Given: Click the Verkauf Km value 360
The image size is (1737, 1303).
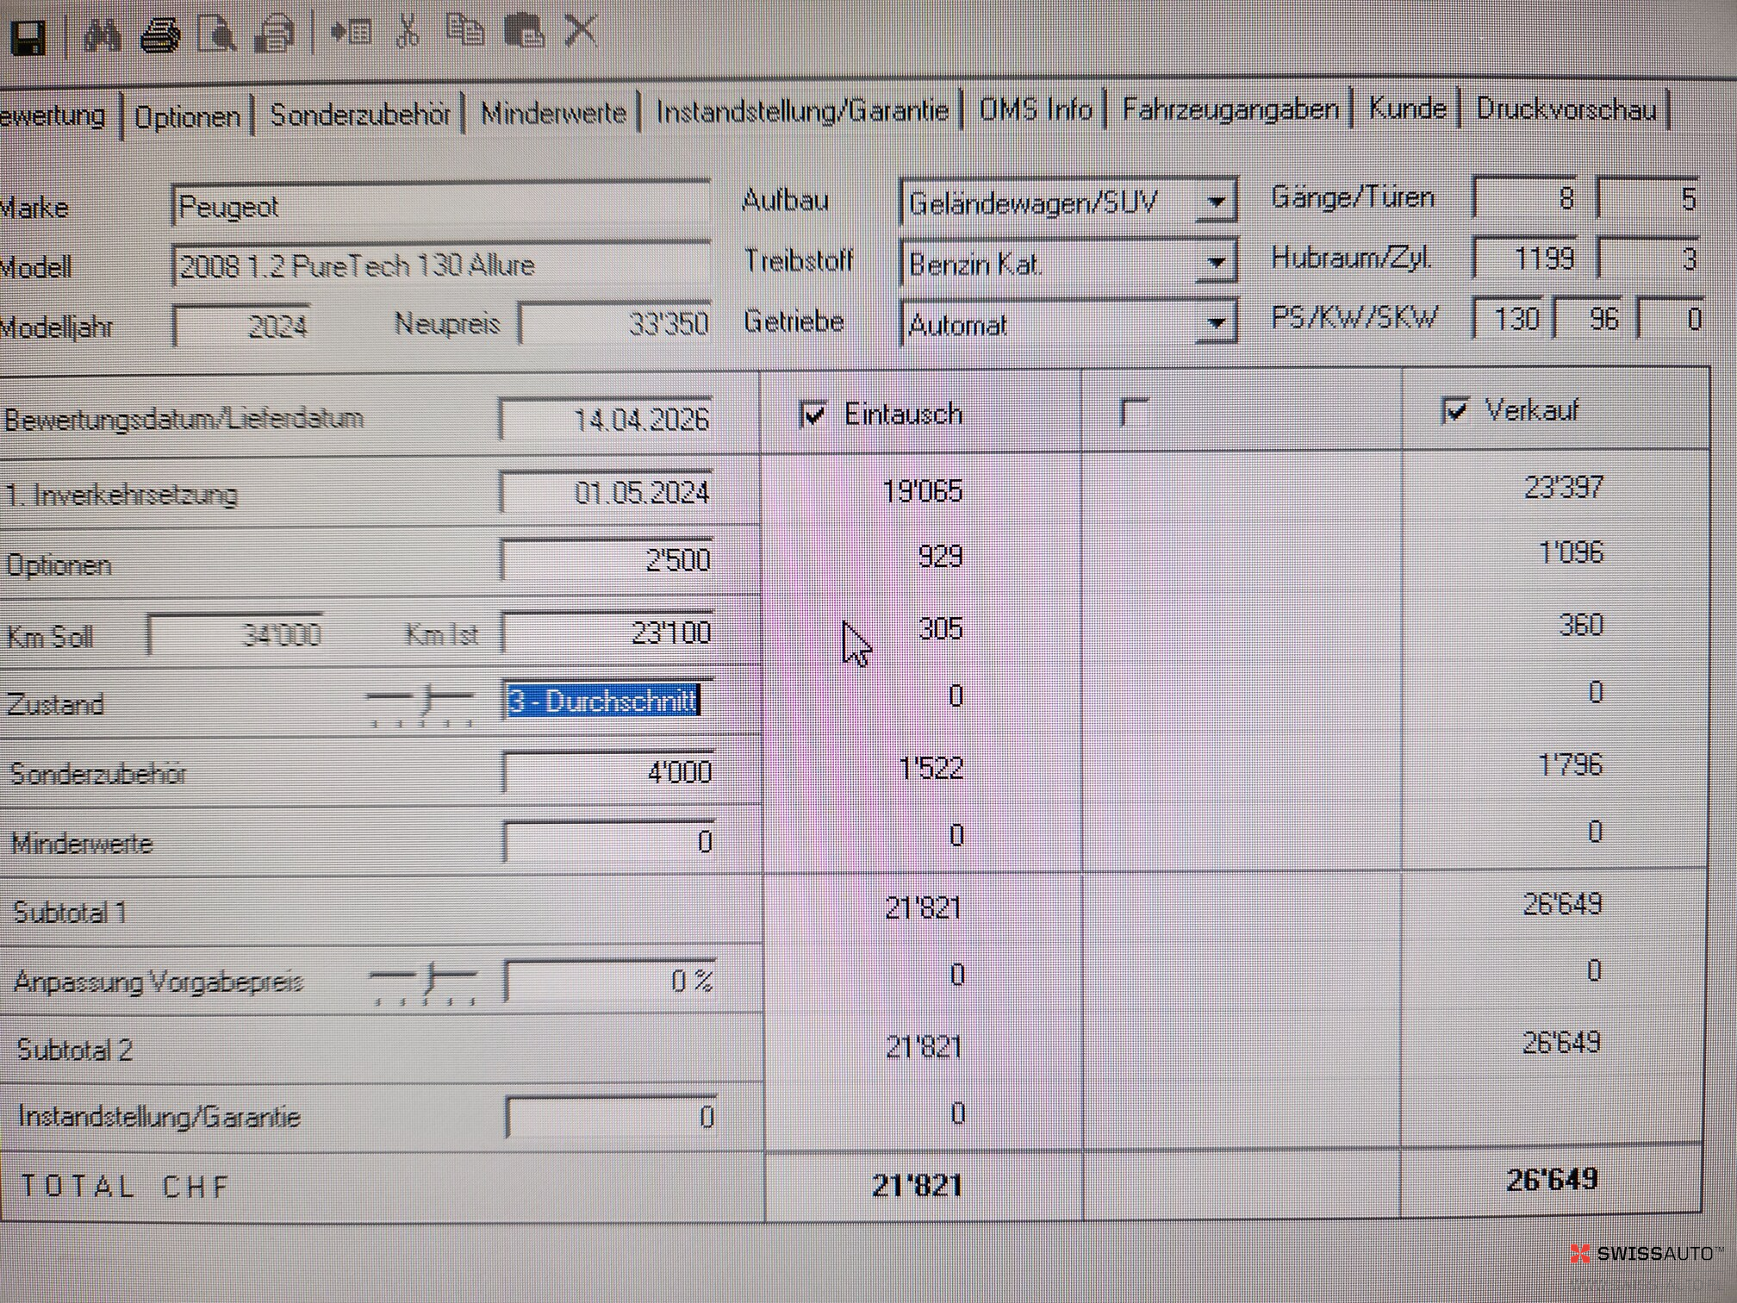Looking at the screenshot, I should [x=1581, y=625].
